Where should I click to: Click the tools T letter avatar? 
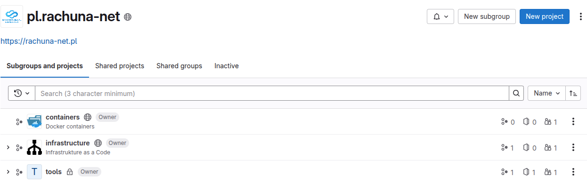pos(34,172)
